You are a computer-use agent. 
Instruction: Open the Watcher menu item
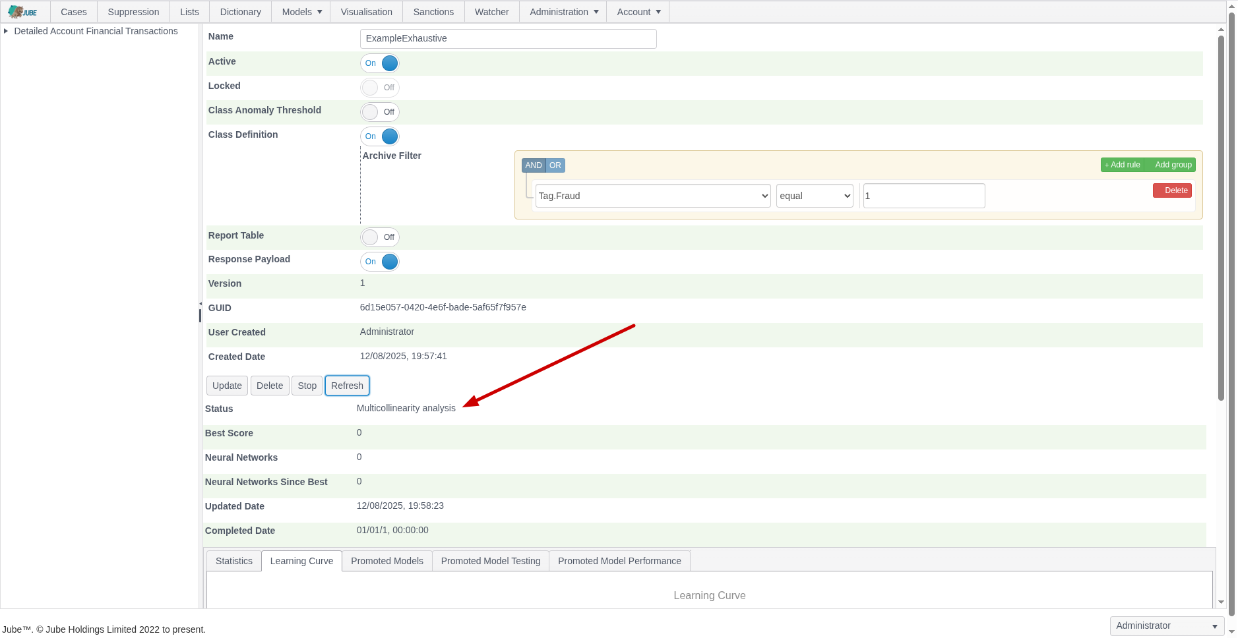491,12
